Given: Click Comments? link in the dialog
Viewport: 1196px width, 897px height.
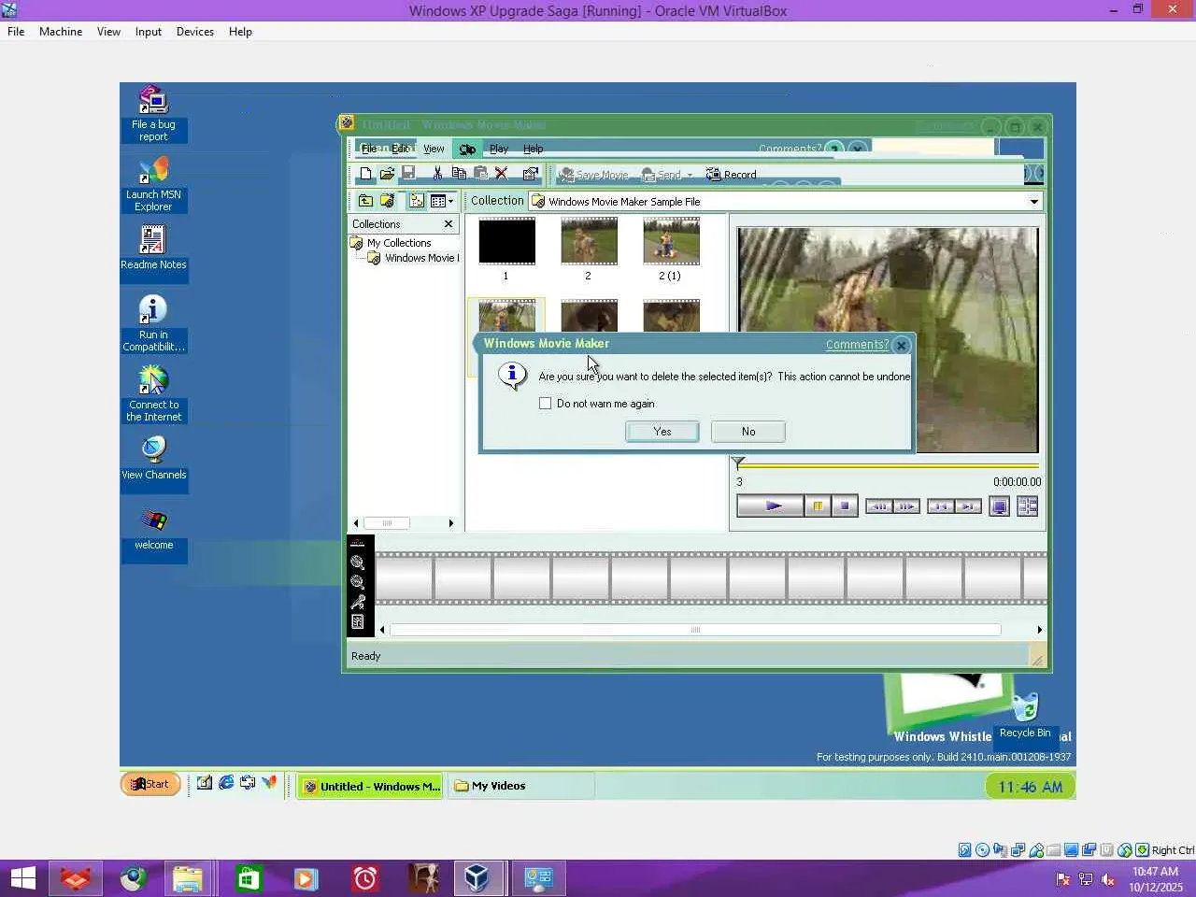Looking at the screenshot, I should (x=857, y=345).
